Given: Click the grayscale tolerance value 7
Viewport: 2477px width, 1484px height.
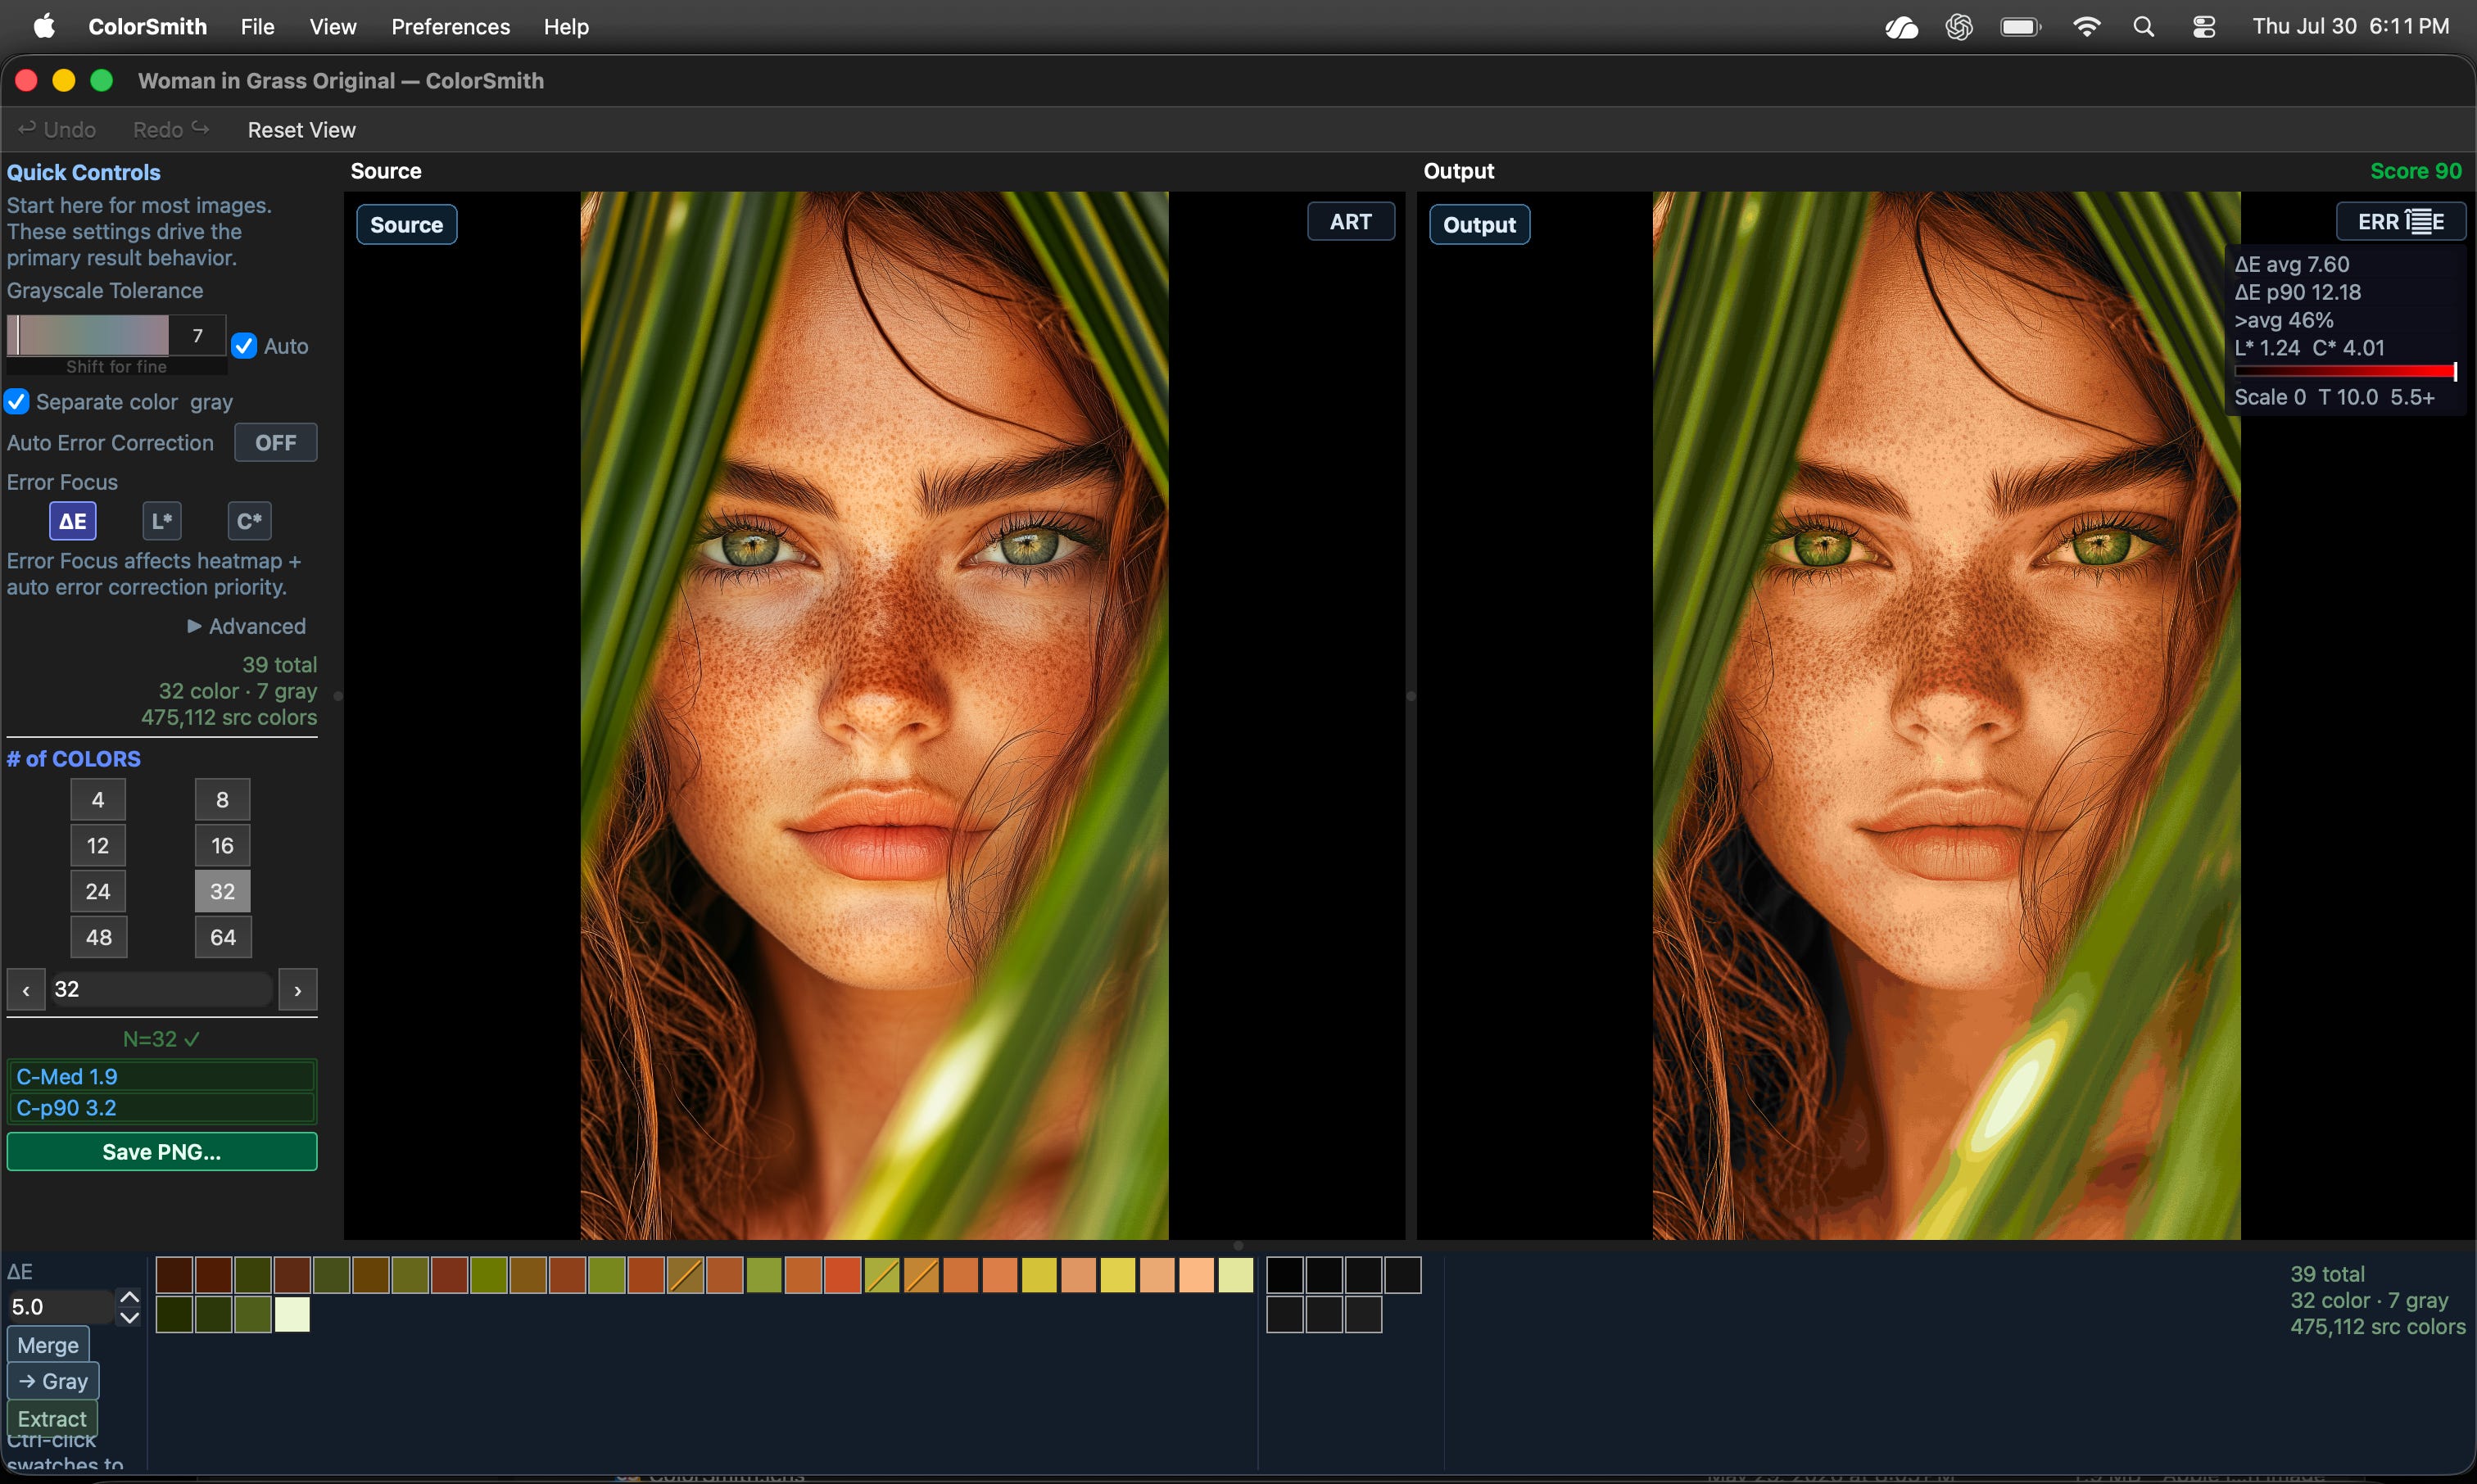Looking at the screenshot, I should point(197,336).
